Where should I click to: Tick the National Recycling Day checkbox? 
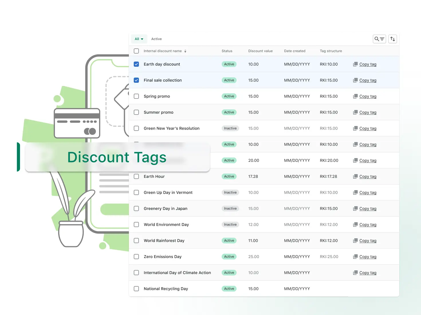point(136,289)
